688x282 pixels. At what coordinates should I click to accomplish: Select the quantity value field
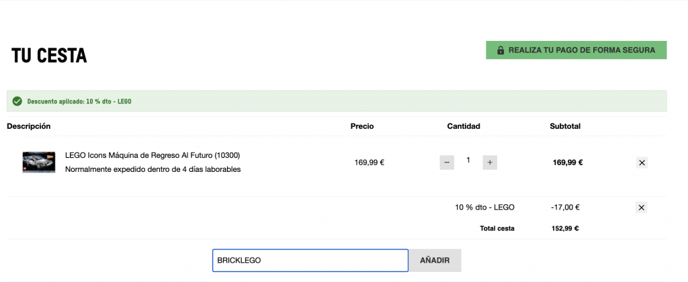coord(468,161)
